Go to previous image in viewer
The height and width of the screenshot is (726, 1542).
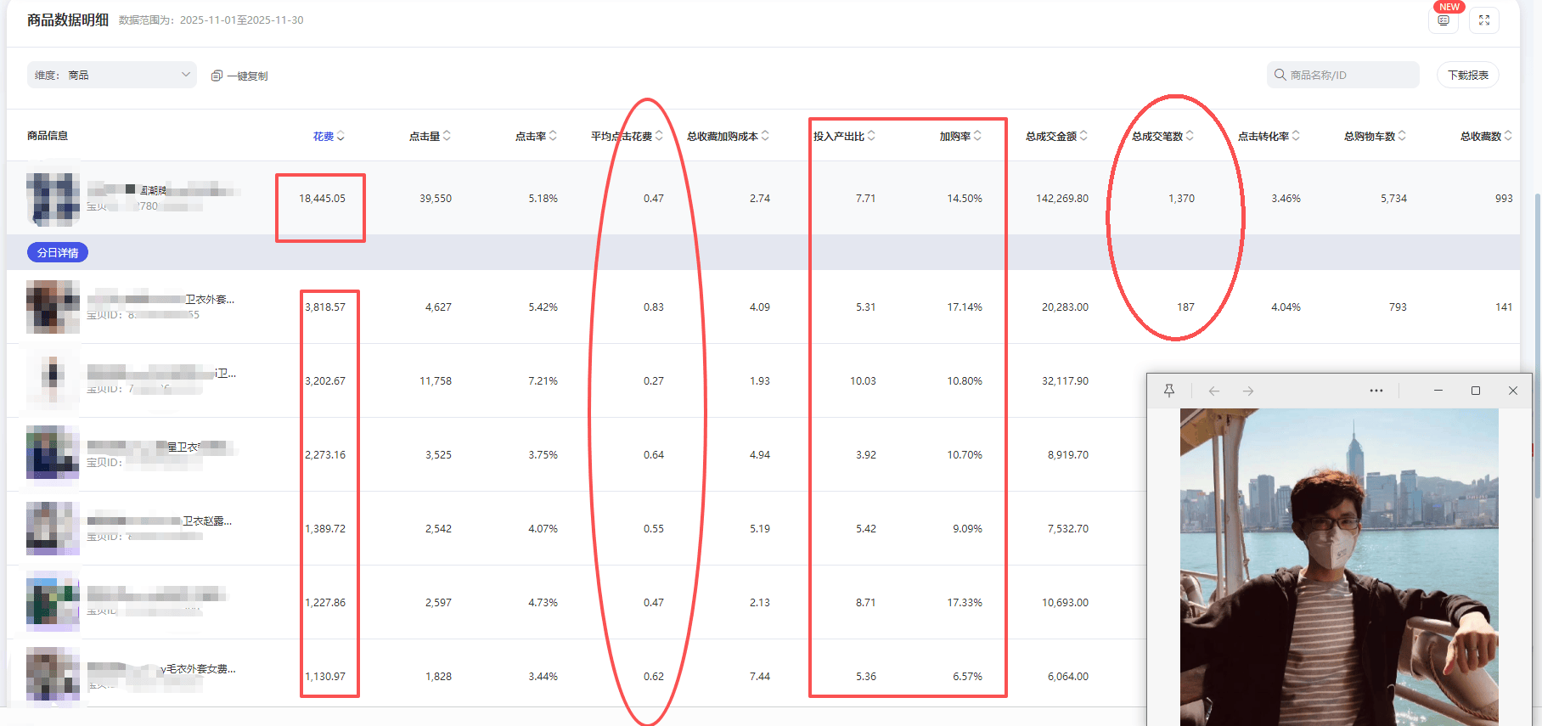(x=1214, y=391)
